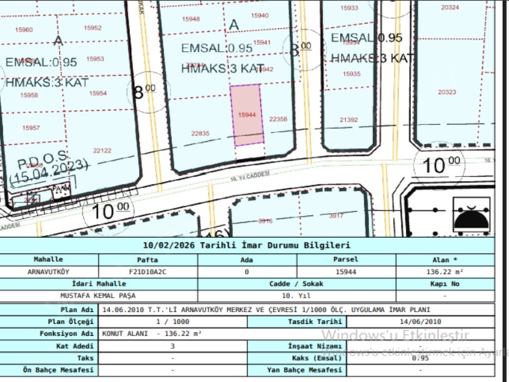Click the highlighted pink parcel 15944
Image resolution: width=509 pixels, height=382 pixels.
pos(248,115)
